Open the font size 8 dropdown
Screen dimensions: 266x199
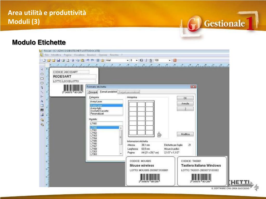137,60
